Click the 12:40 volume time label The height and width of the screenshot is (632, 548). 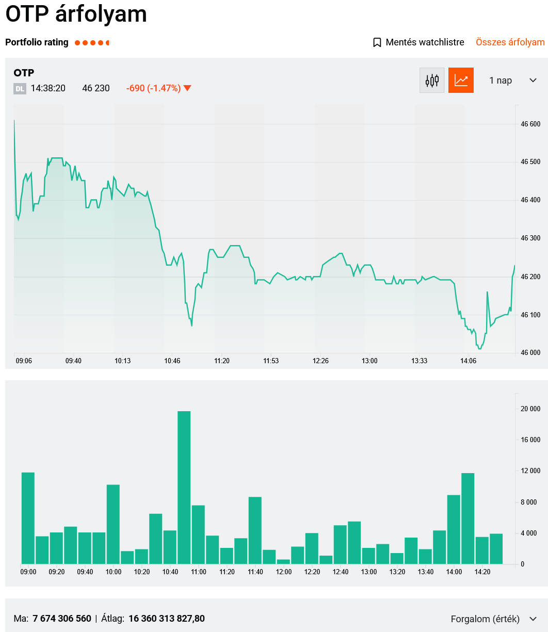(341, 572)
